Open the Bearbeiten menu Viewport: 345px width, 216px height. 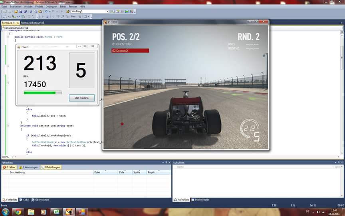tap(15, 7)
